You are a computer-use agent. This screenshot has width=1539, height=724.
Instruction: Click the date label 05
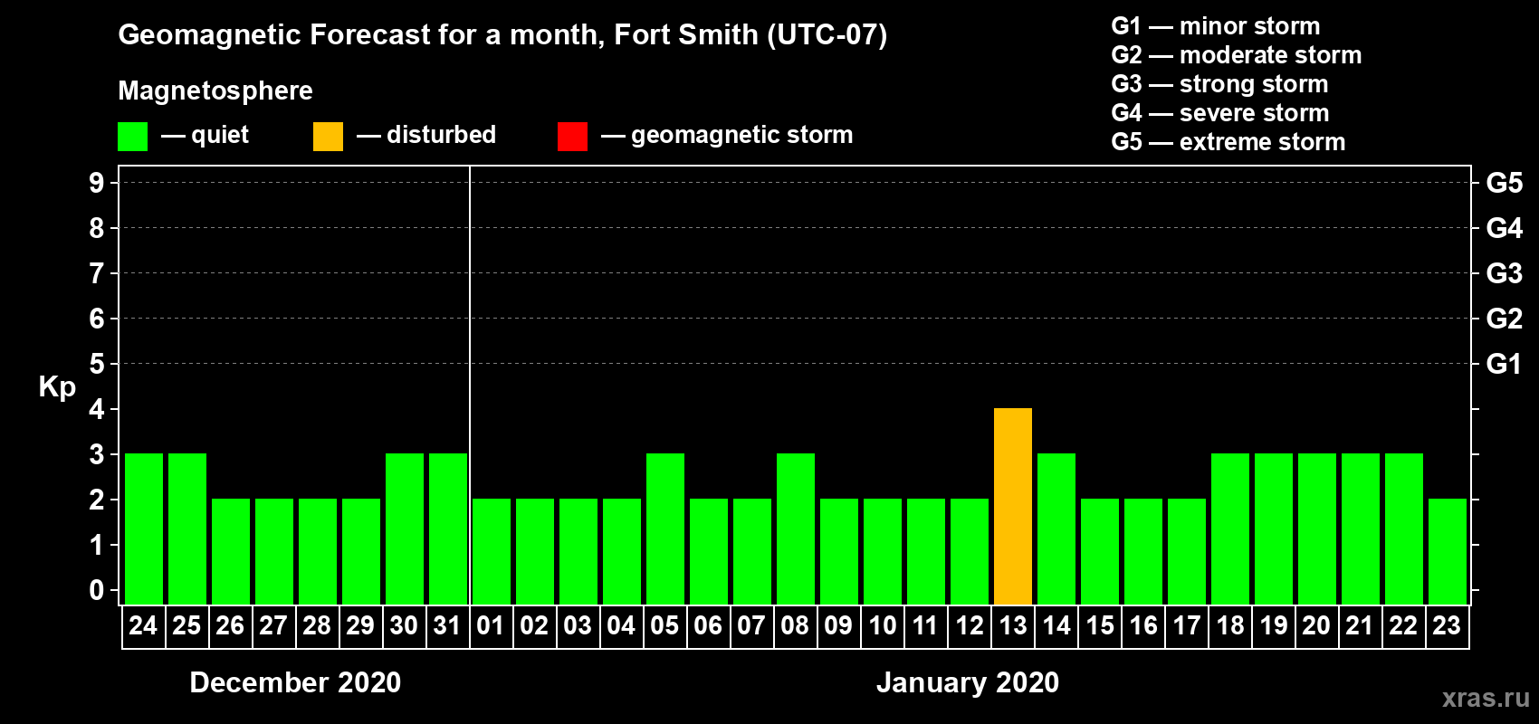664,626
